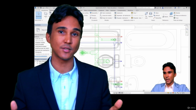196x110 pixels.
Task: Select the Área tool
Action: click(134, 13)
